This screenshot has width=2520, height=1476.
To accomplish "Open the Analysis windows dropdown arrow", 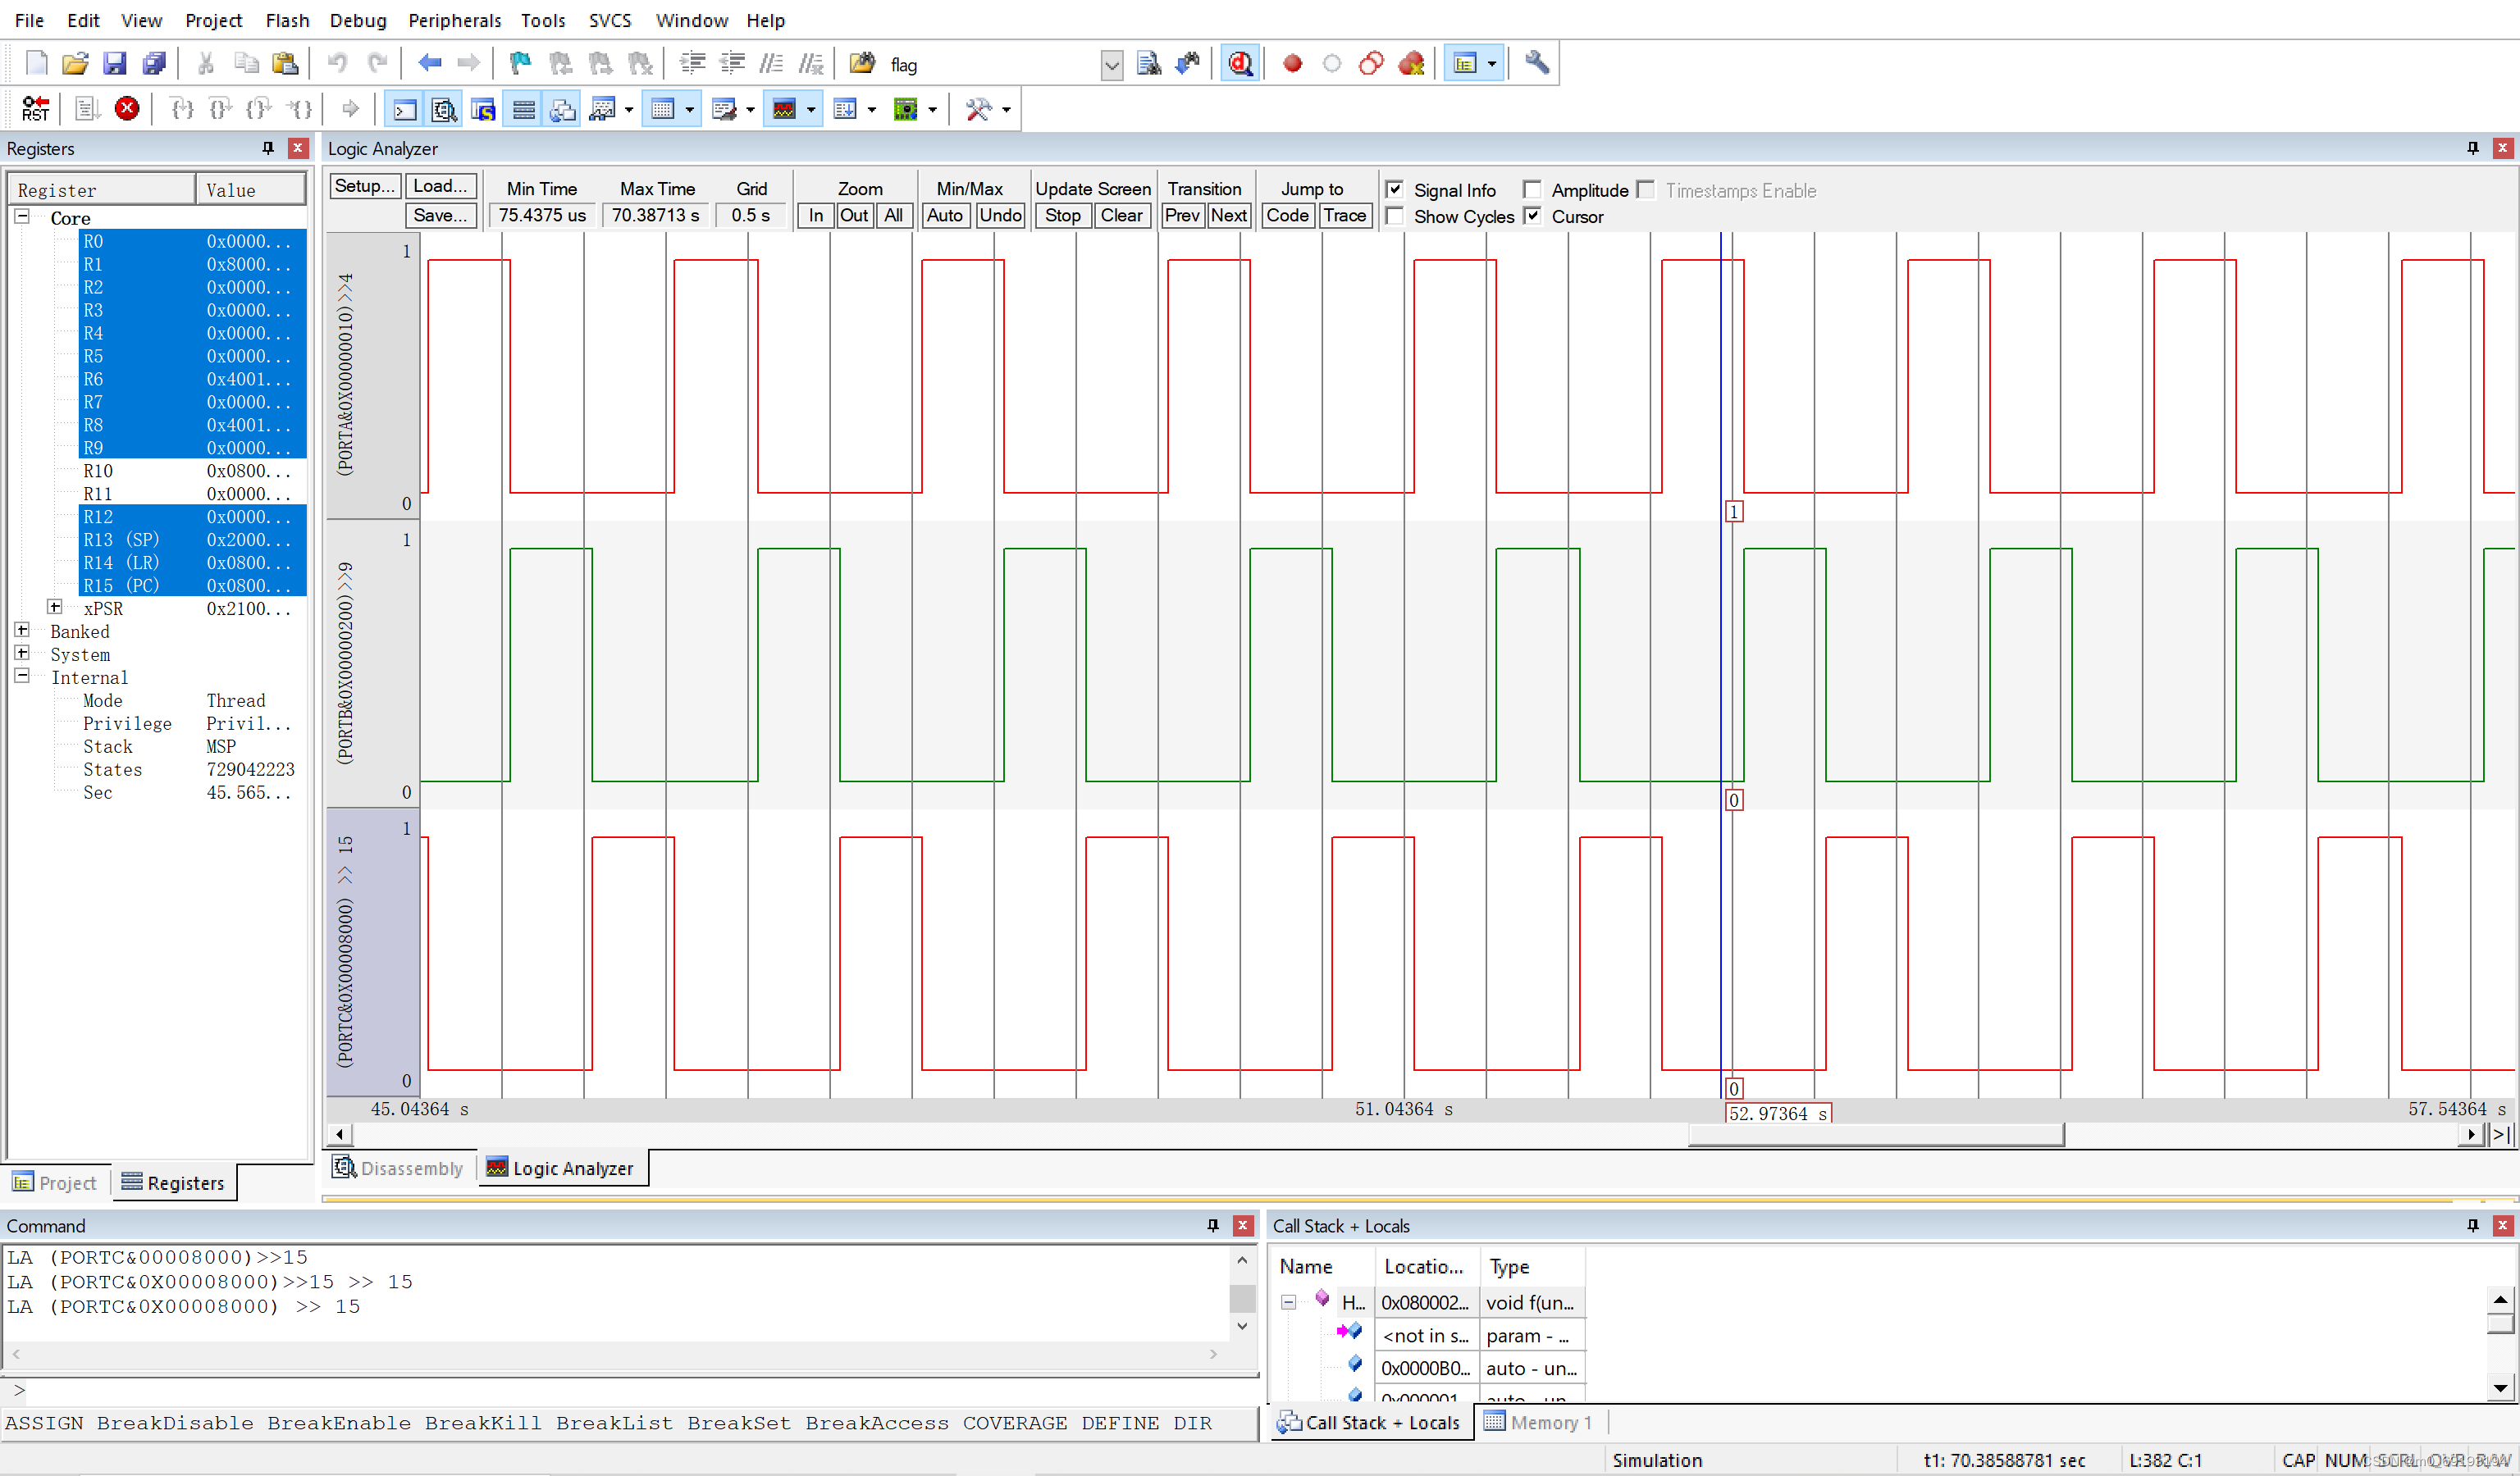I will [811, 109].
